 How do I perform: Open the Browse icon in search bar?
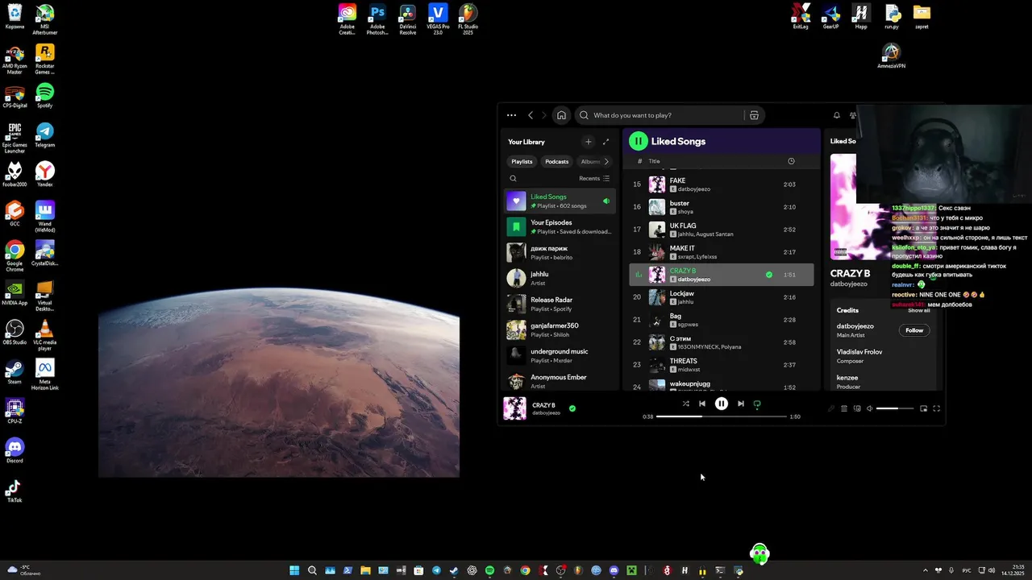[x=754, y=115]
